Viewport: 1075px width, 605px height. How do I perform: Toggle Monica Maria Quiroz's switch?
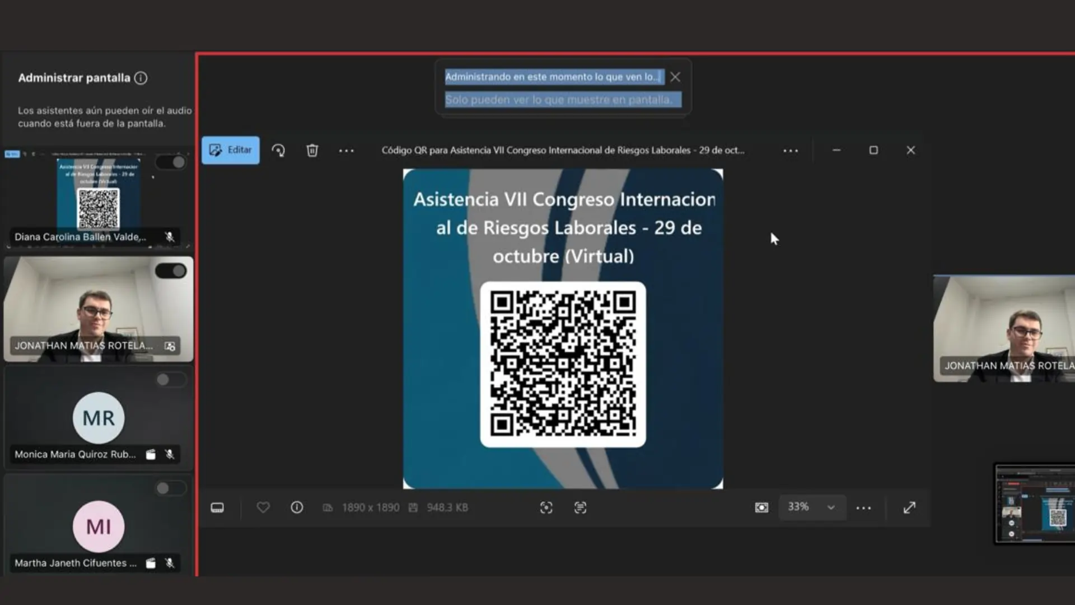170,380
